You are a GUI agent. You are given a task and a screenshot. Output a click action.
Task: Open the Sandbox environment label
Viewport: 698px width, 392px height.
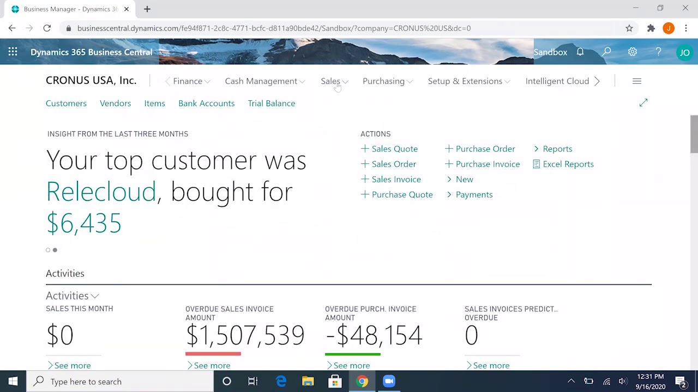coord(550,52)
